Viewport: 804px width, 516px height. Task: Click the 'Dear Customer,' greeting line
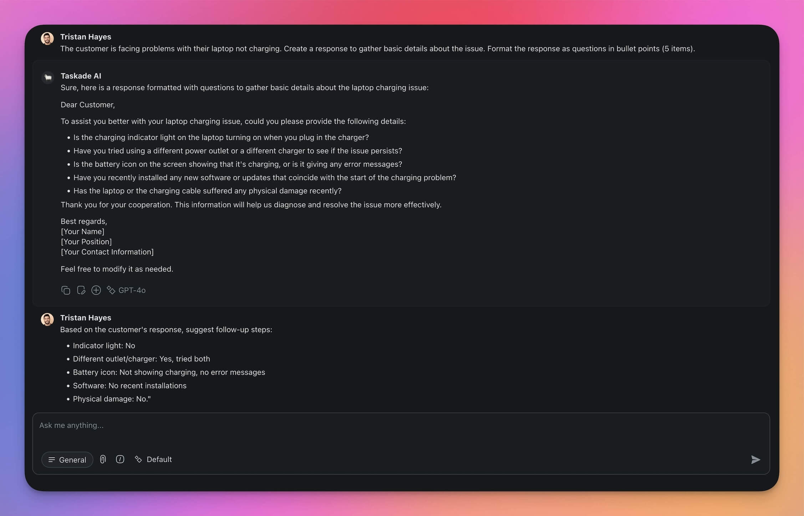pyautogui.click(x=88, y=105)
